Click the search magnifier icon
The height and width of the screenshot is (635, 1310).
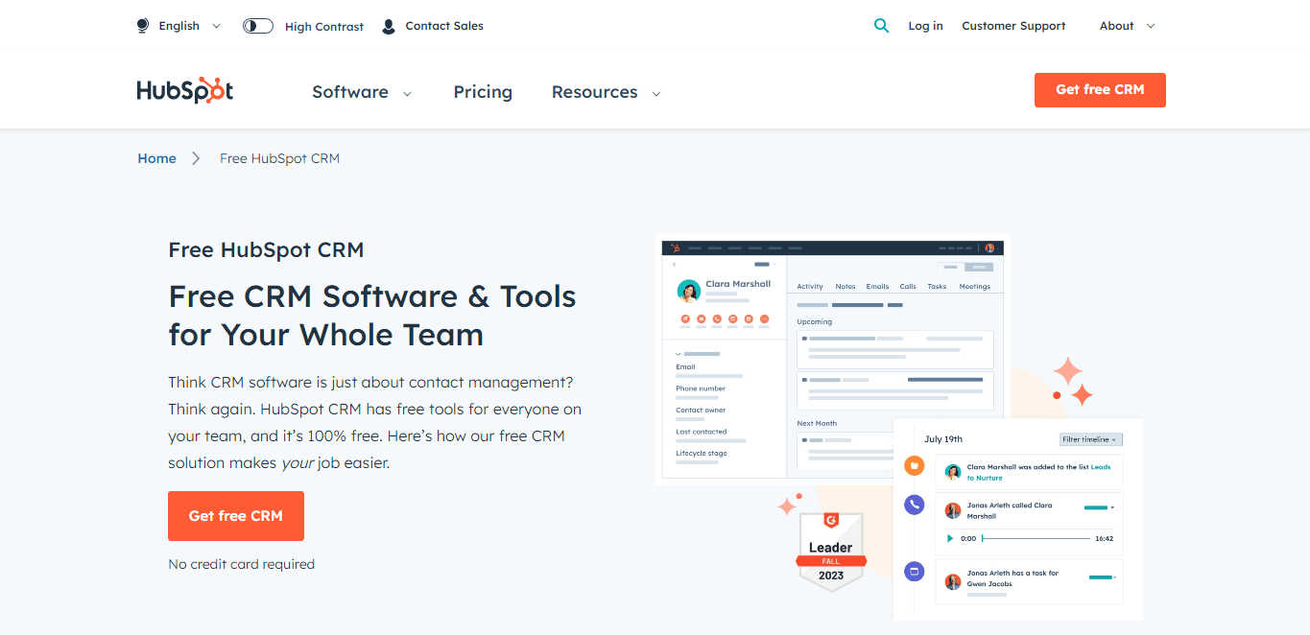pyautogui.click(x=881, y=25)
